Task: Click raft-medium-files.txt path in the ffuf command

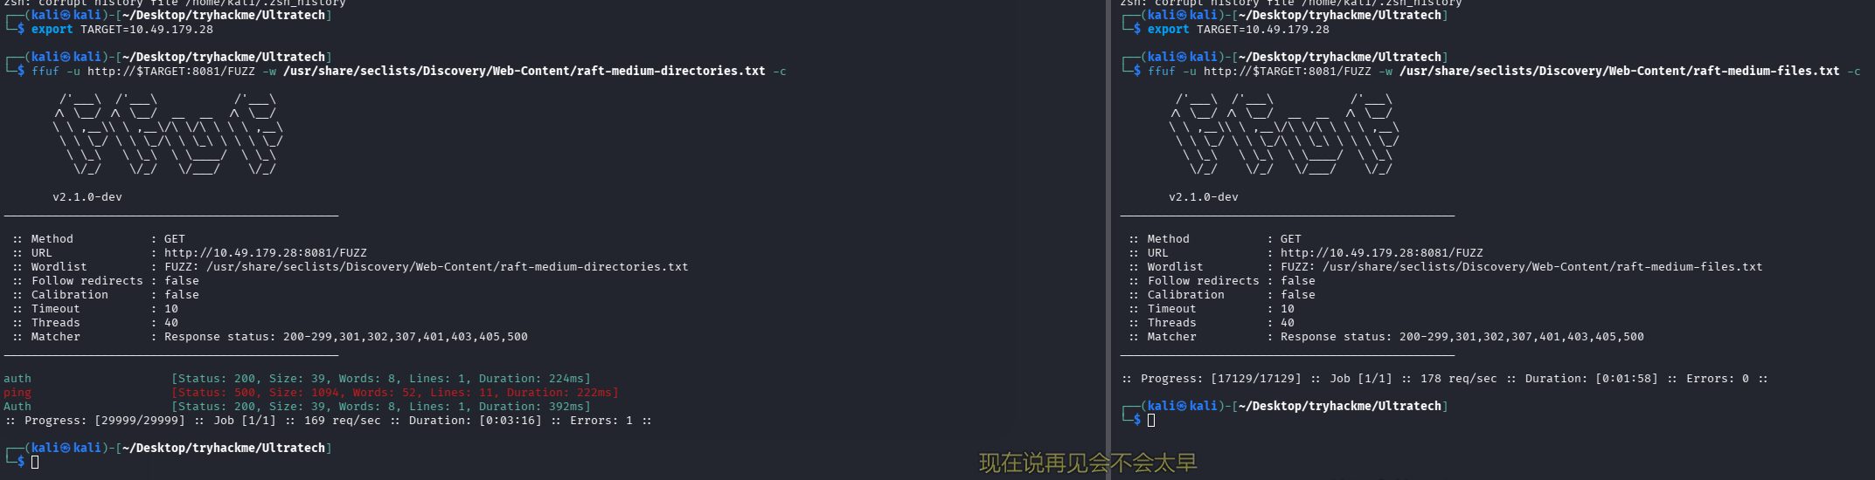Action: pyautogui.click(x=1619, y=72)
